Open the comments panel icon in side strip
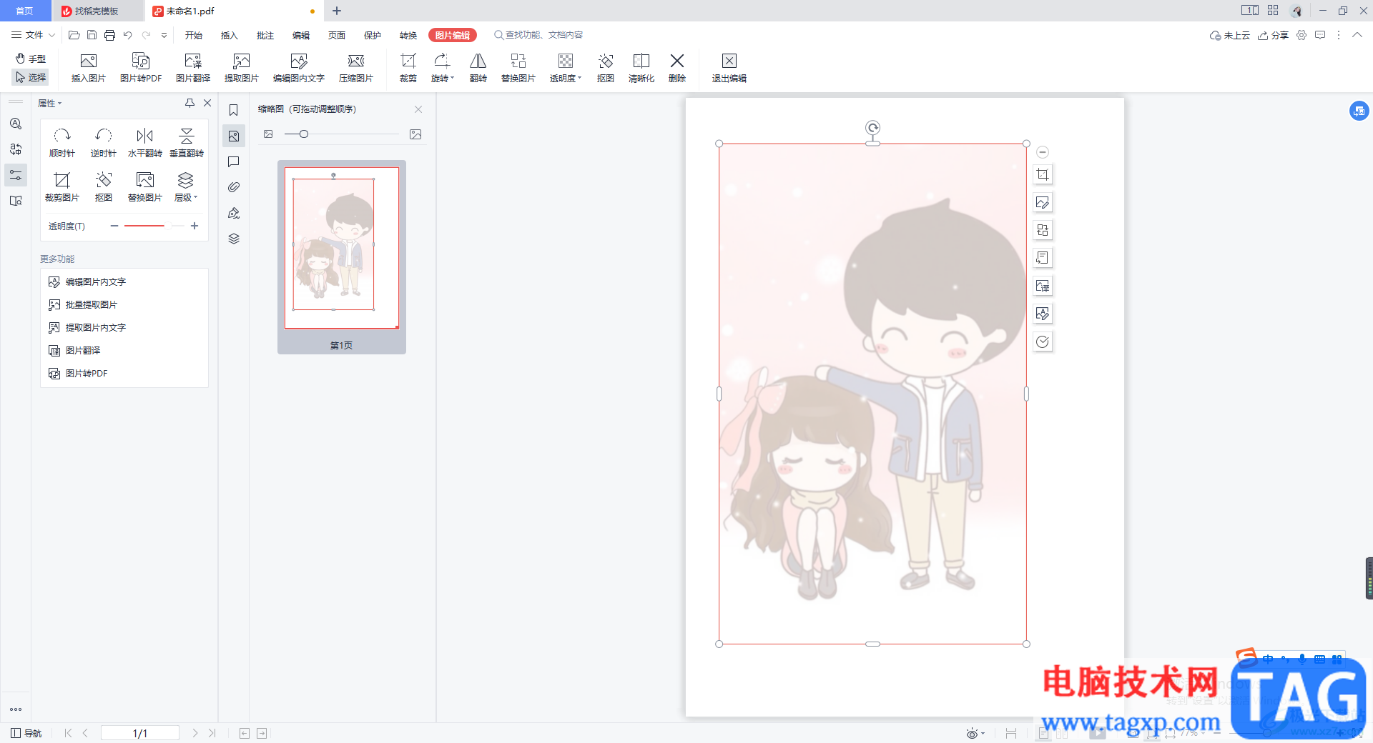Image resolution: width=1373 pixels, height=743 pixels. [x=234, y=161]
